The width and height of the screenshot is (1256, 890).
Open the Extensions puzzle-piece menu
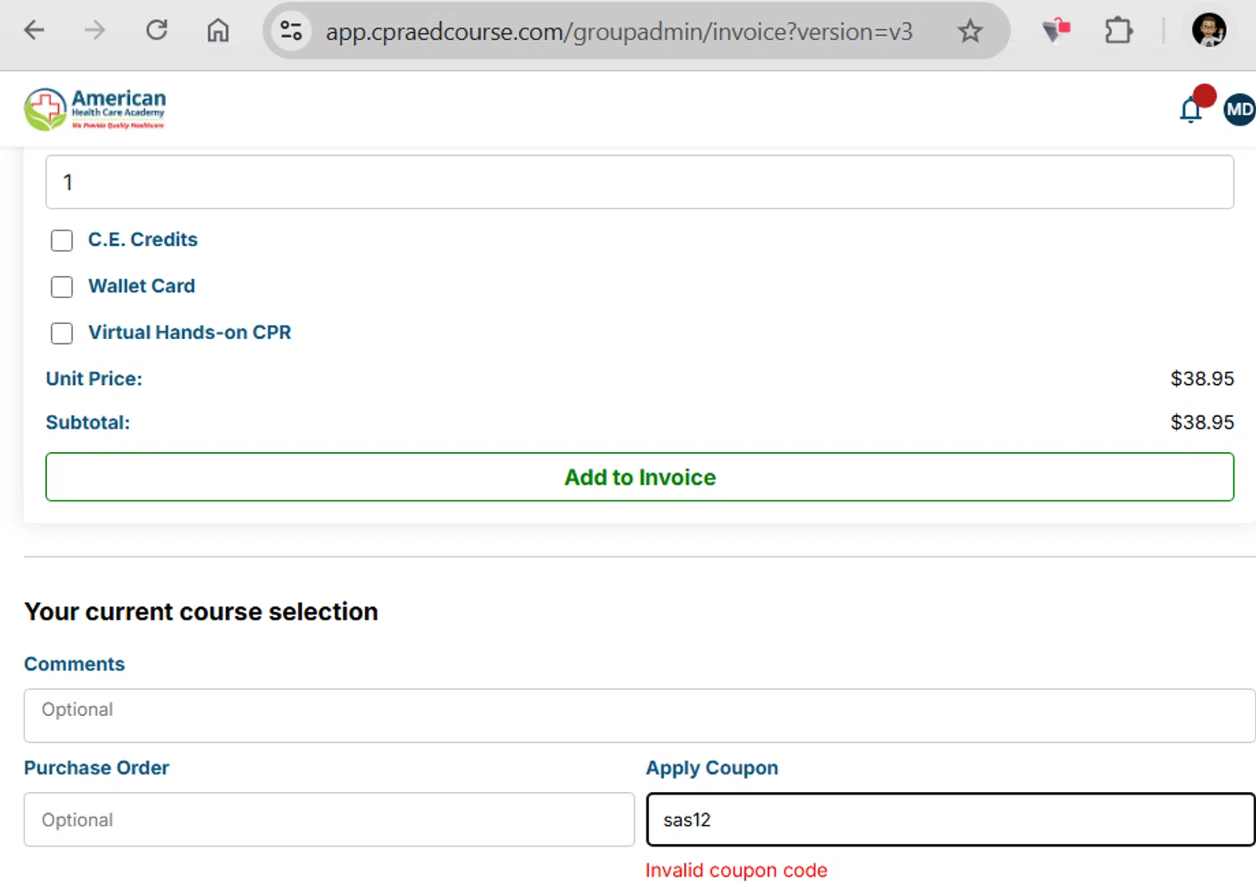[1119, 31]
